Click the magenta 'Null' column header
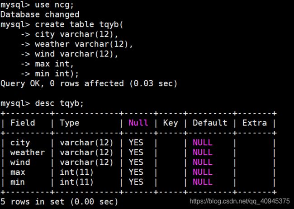The image size is (294, 209). point(138,123)
